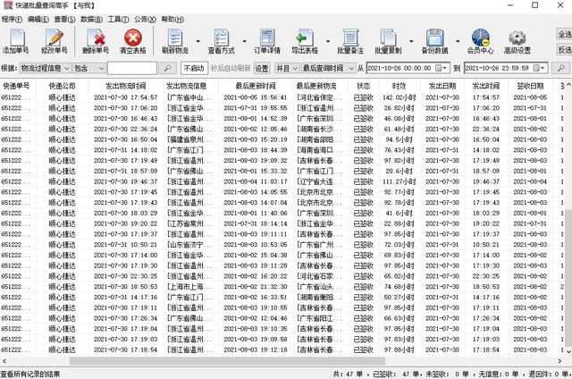The image size is (572, 379).
Task: Sort by the 快递公司 column header
Action: click(62, 86)
